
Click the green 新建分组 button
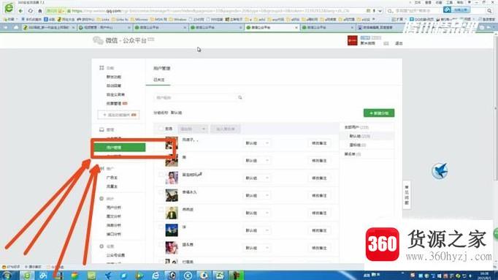pyautogui.click(x=379, y=113)
